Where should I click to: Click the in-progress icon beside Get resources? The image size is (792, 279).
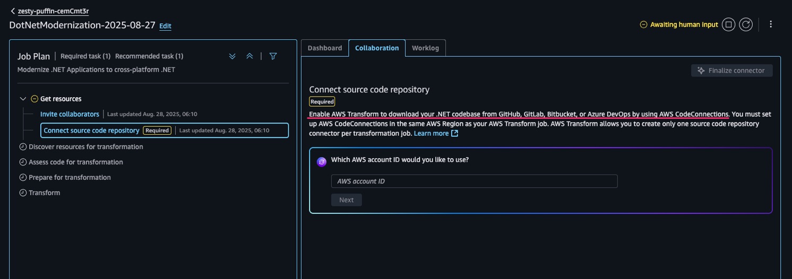pos(35,99)
